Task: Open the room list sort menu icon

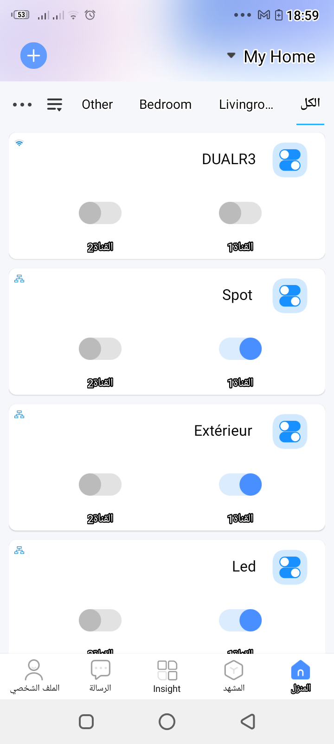Action: [x=55, y=105]
